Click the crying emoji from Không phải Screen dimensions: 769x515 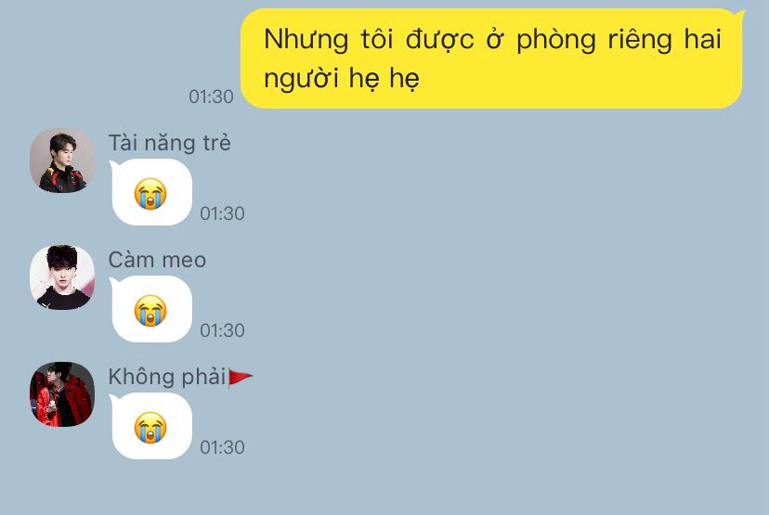[150, 427]
